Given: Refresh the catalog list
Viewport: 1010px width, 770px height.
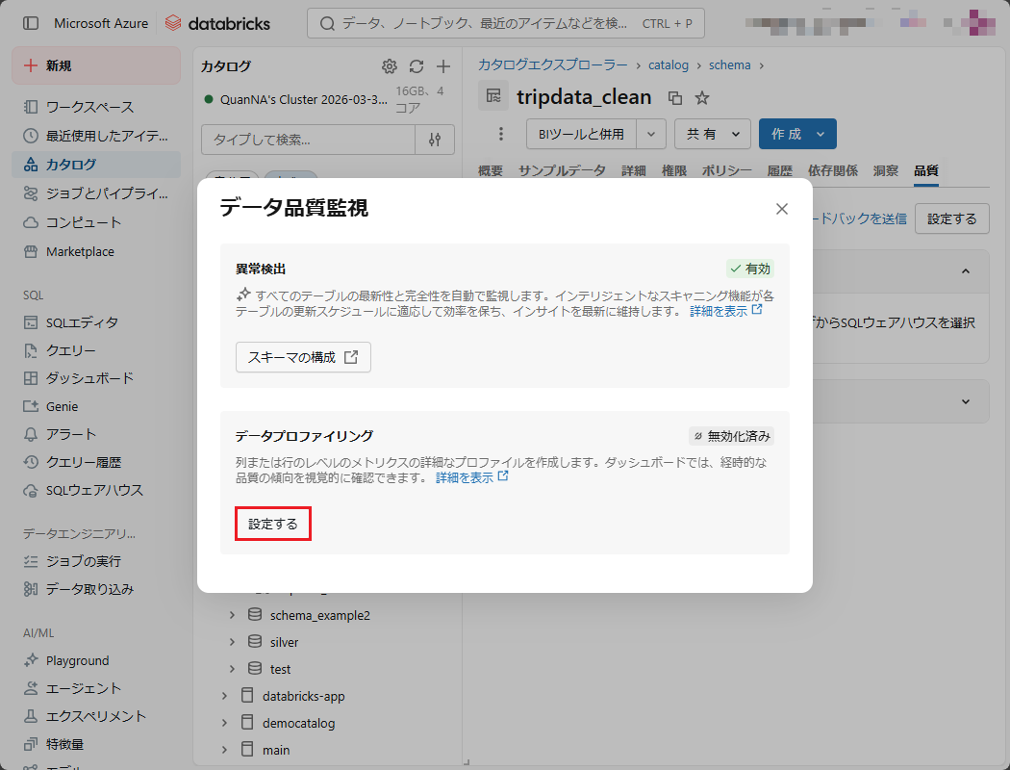Looking at the screenshot, I should click(417, 66).
